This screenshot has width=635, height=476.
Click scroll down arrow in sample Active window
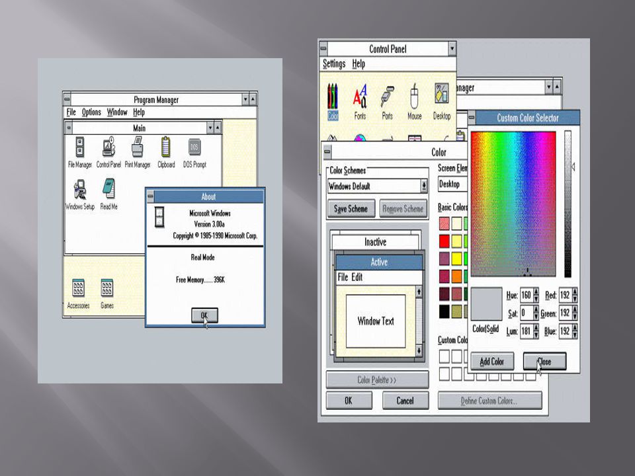coord(419,350)
